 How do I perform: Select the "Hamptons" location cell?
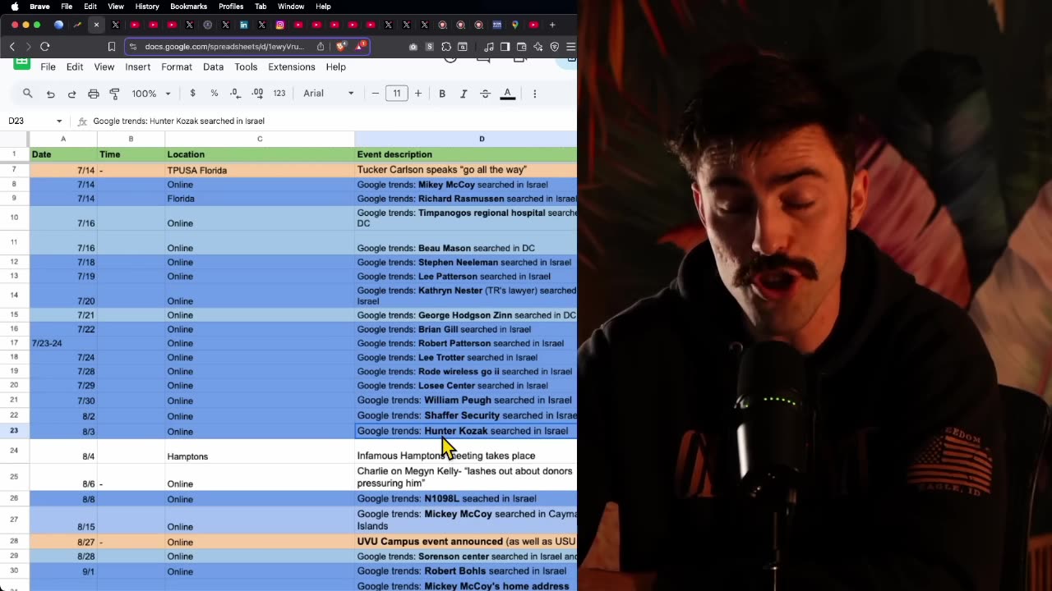(x=260, y=451)
